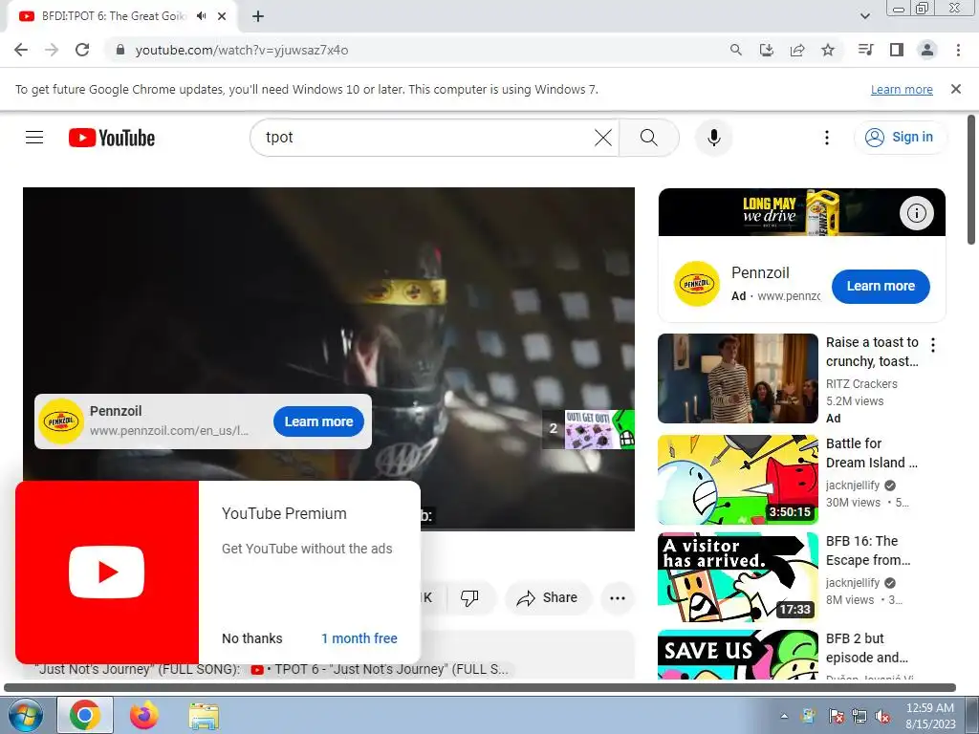Open Chrome media controls icon
The width and height of the screenshot is (979, 734).
click(x=865, y=50)
